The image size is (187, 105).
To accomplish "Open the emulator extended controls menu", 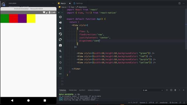I will (60, 74).
